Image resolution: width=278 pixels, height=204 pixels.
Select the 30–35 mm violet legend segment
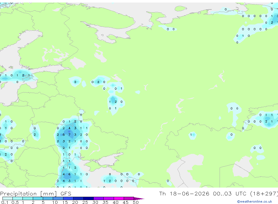(x=99, y=198)
